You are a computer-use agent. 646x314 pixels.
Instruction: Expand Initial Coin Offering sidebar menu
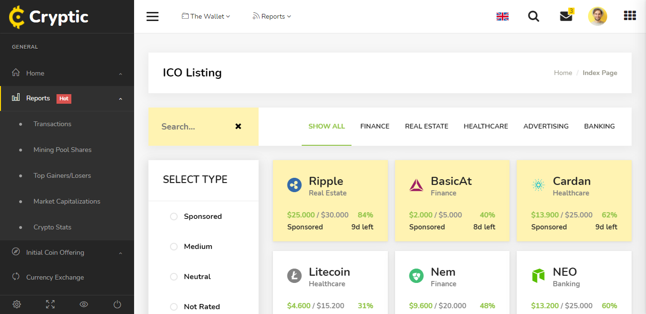[x=55, y=252]
